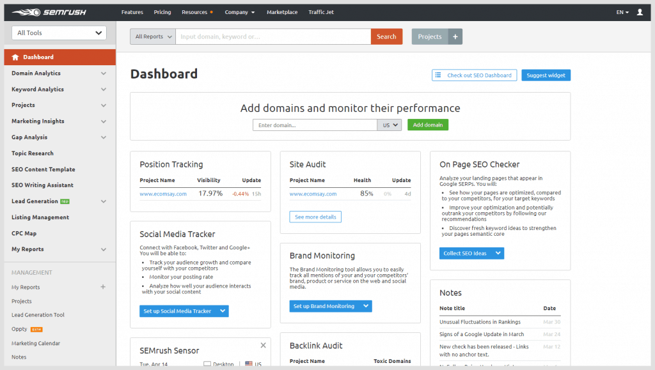Open Signs of a Google Update in March note
655x370 pixels.
(x=482, y=334)
